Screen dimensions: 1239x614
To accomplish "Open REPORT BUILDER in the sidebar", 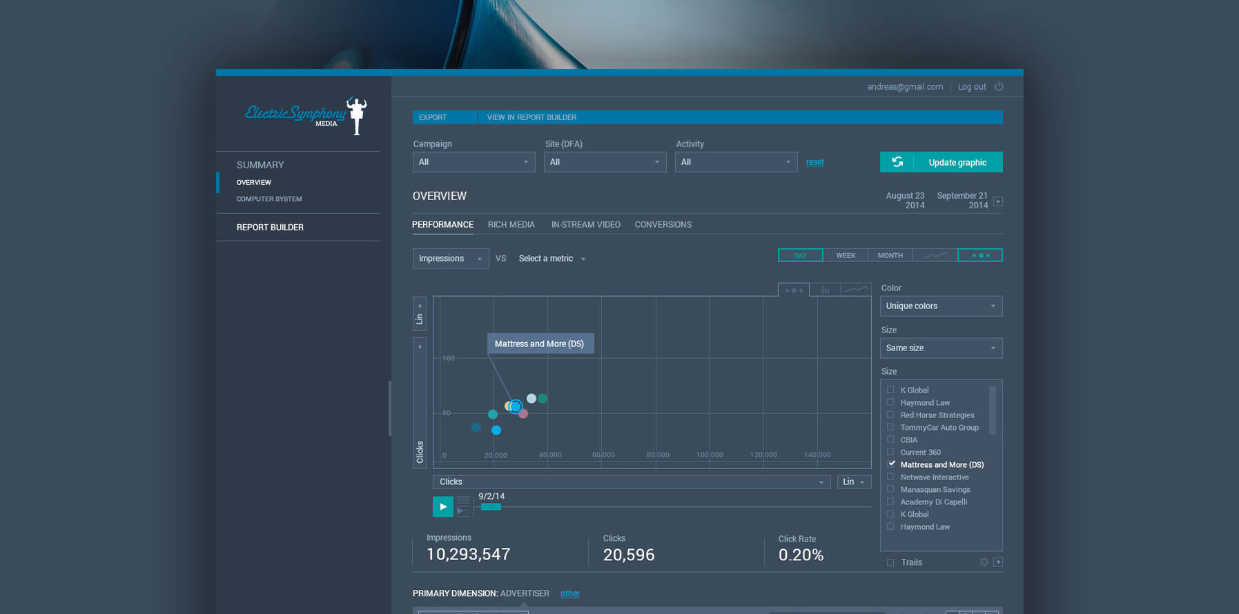I will click(270, 227).
